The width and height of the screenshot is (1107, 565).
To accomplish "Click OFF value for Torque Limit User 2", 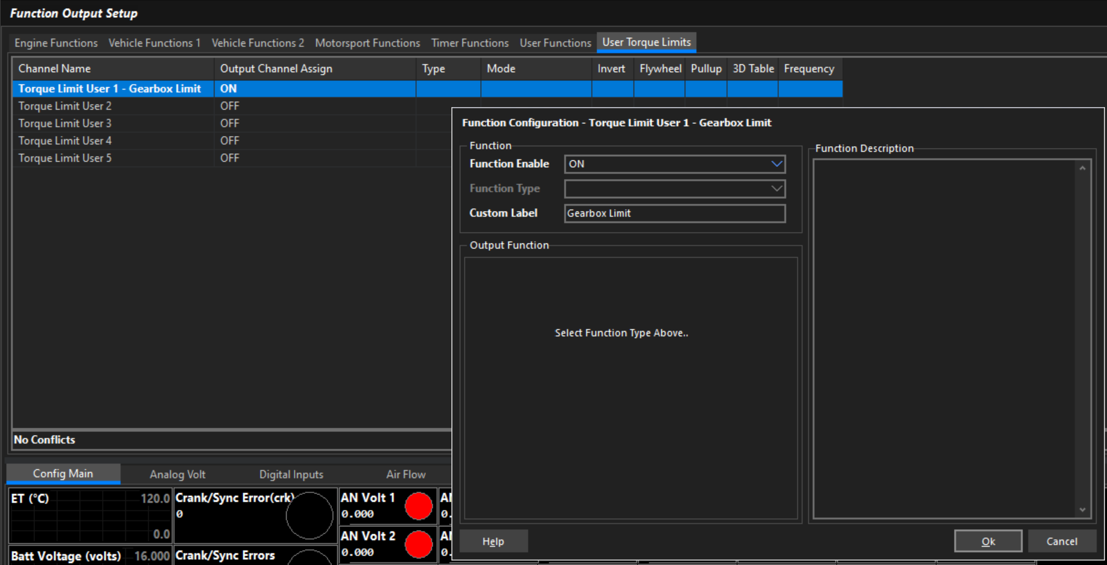I will (x=229, y=106).
